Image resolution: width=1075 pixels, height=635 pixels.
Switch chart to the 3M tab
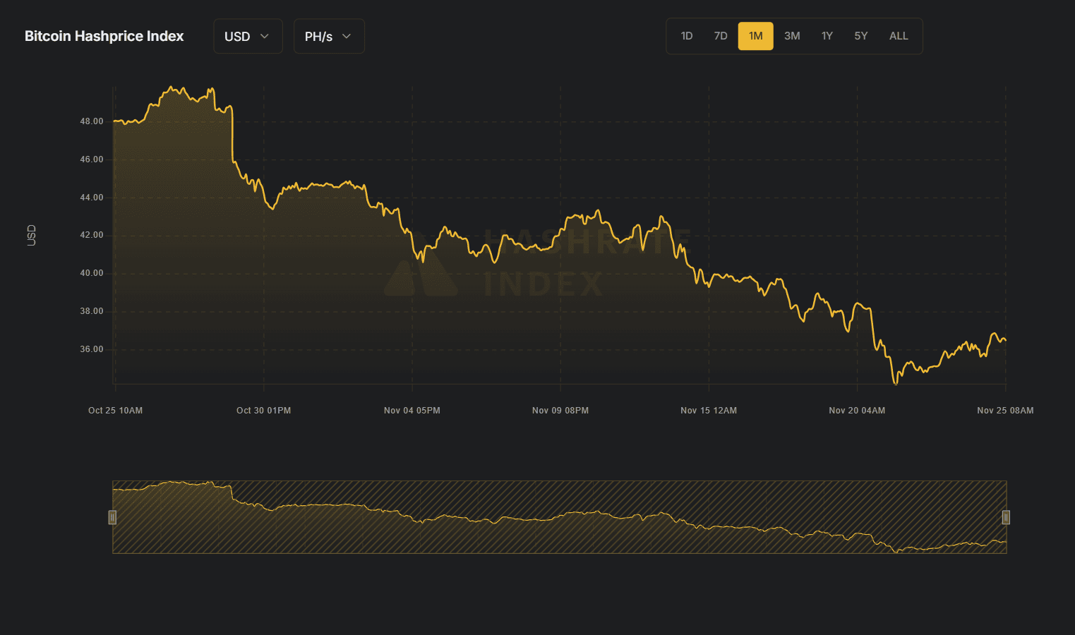coord(792,36)
